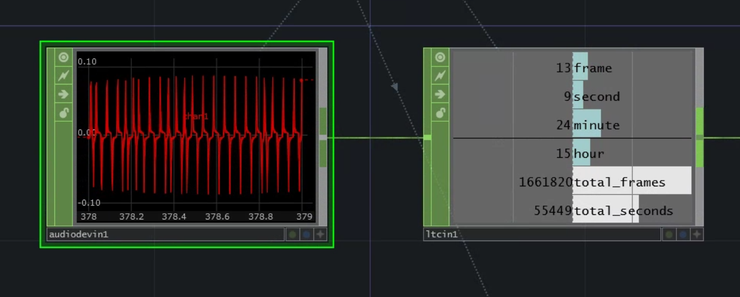Select the total_seconds channel row
Screen dimensions: 740x297
pos(573,210)
